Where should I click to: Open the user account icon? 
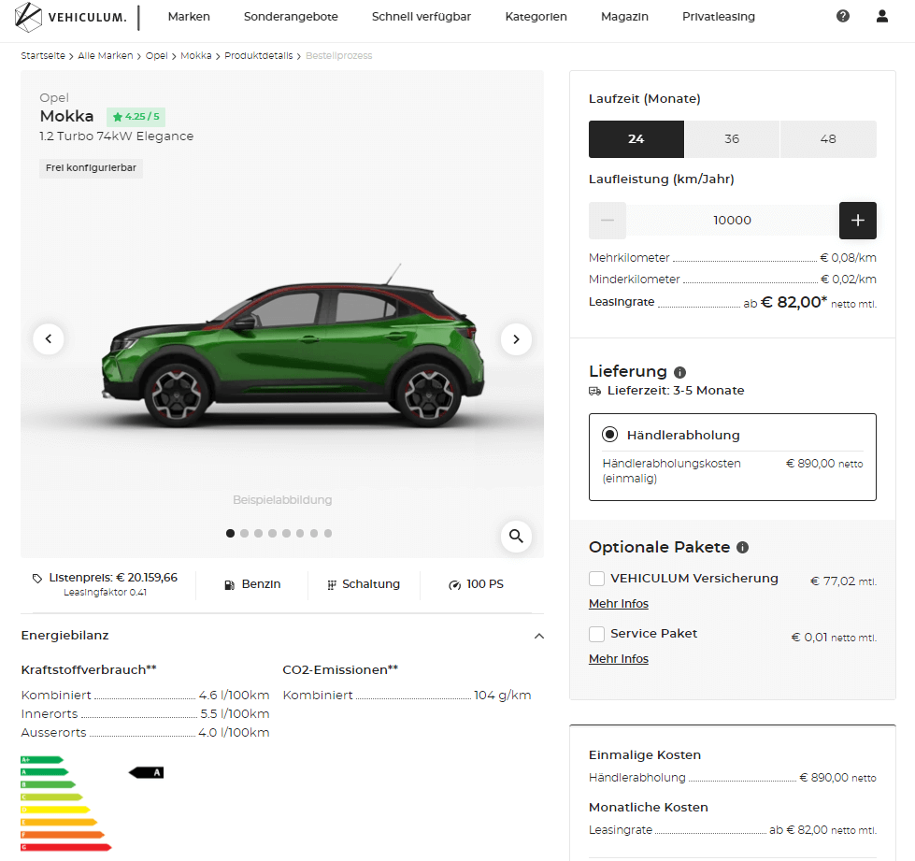tap(881, 16)
